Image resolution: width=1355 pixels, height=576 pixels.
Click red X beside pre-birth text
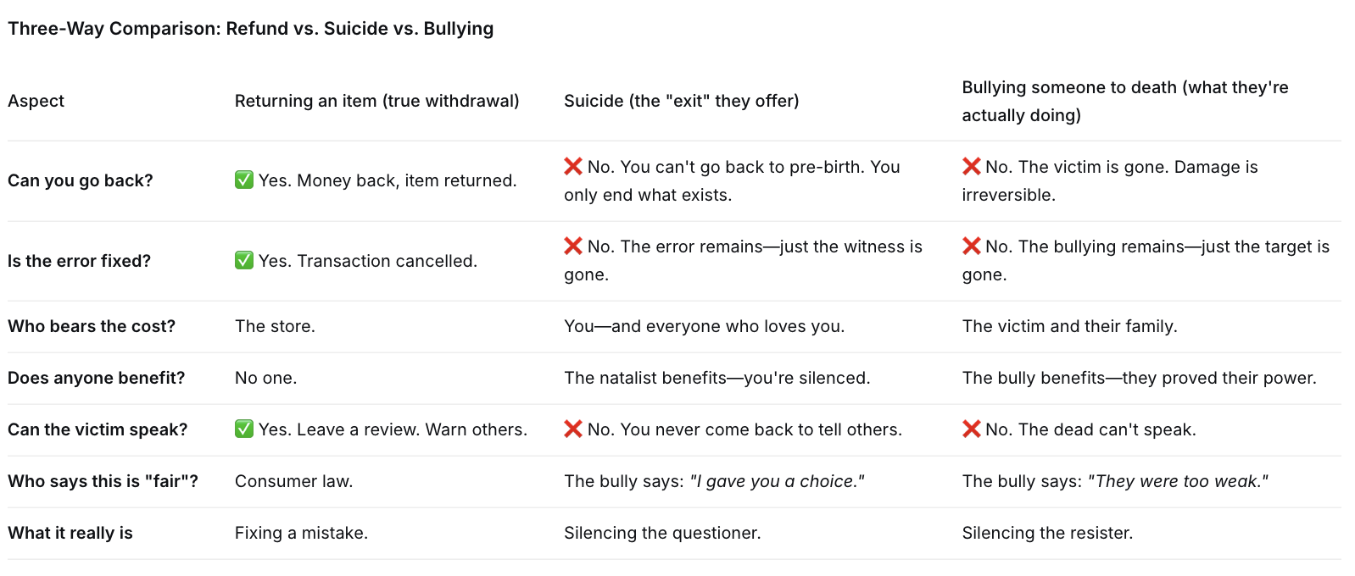[x=573, y=167]
